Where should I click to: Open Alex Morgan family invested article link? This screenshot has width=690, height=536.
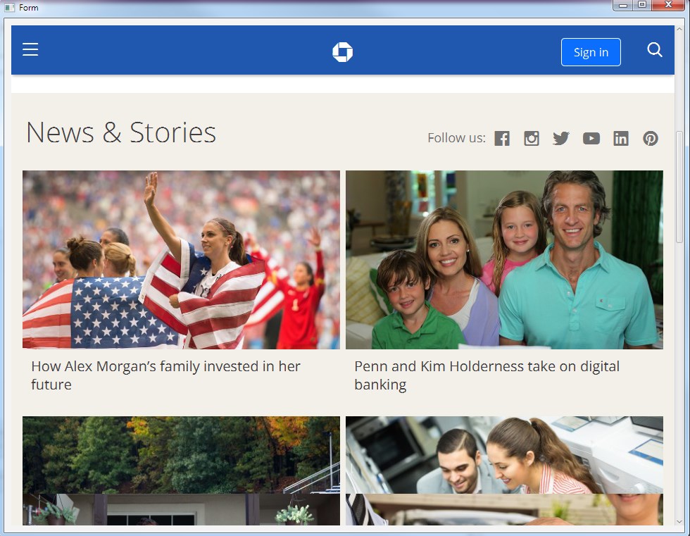[x=165, y=375]
